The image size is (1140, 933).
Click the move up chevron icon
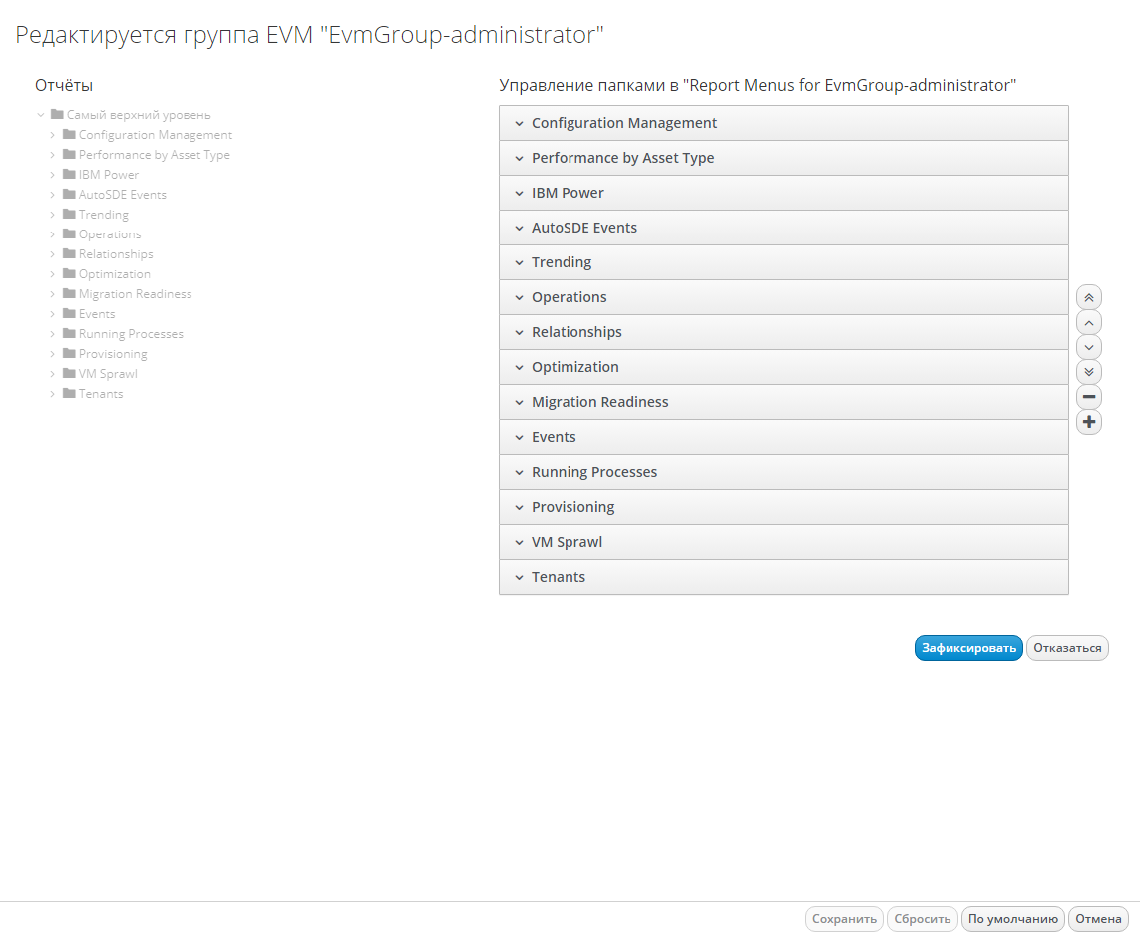[1089, 322]
